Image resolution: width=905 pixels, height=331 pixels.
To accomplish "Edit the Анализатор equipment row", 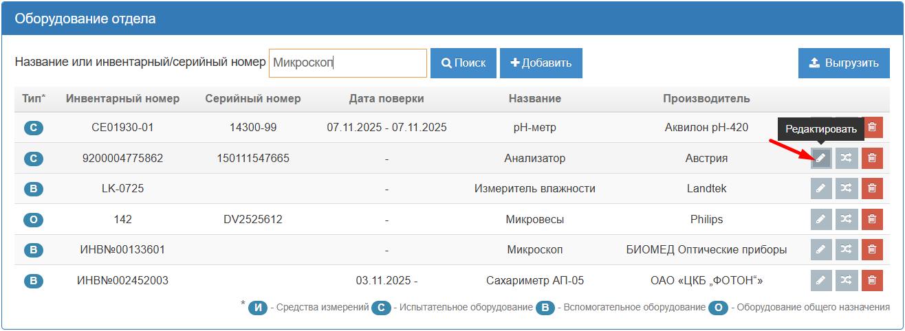I will (x=820, y=158).
